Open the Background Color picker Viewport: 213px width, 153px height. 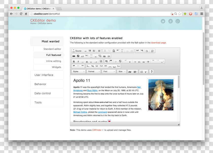coord(135,72)
